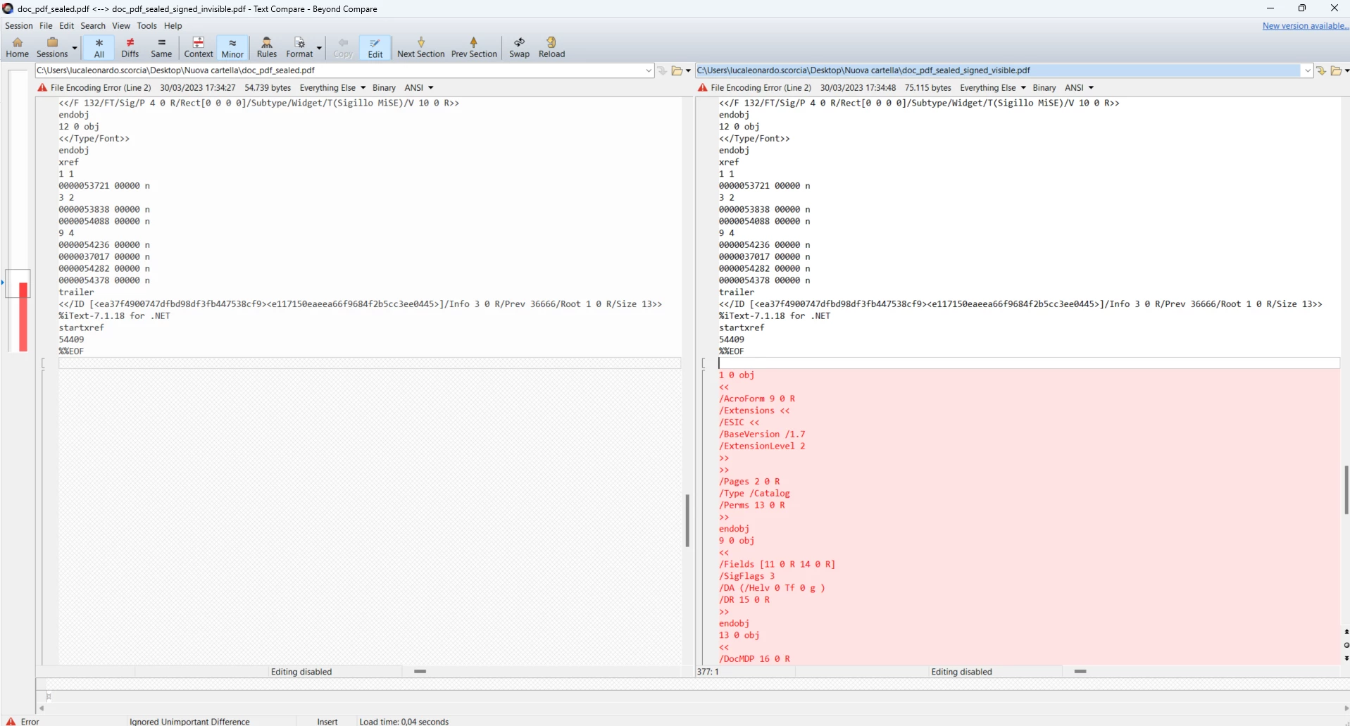The image size is (1350, 726).
Task: Open the right ANSI encoding dropdown
Action: (1079, 88)
